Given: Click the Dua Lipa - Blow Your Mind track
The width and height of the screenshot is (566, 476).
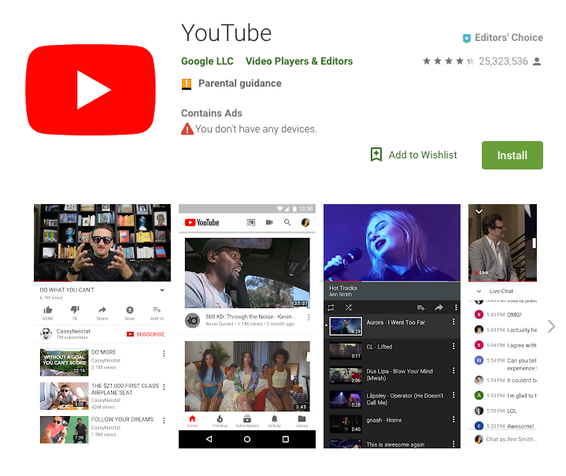Looking at the screenshot, I should click(392, 374).
